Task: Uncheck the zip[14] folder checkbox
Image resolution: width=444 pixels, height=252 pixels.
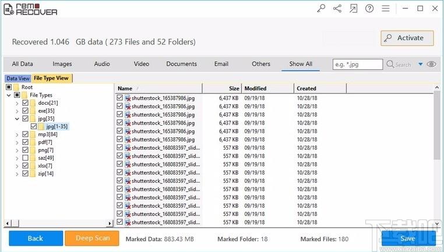Action: click(x=25, y=173)
